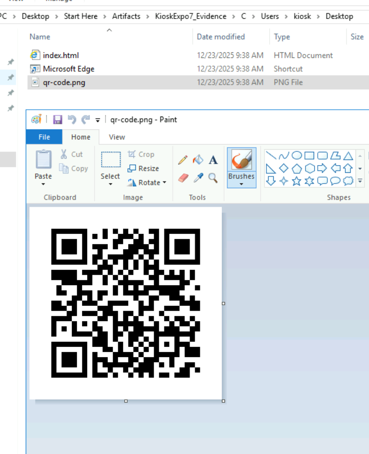The height and width of the screenshot is (454, 369).
Task: Click the Copy button
Action: tap(73, 168)
